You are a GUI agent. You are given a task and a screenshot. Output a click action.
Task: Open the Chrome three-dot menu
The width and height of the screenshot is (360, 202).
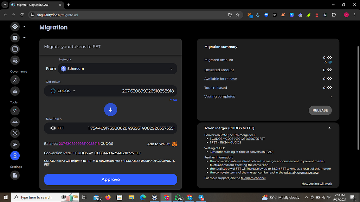click(x=355, y=15)
